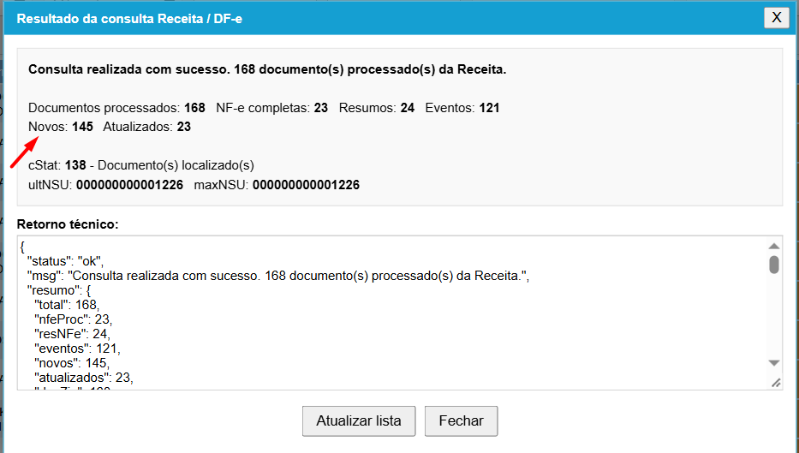This screenshot has height=453, width=799.
Task: Click the JSON line "atualizados": 23
Action: coord(84,378)
